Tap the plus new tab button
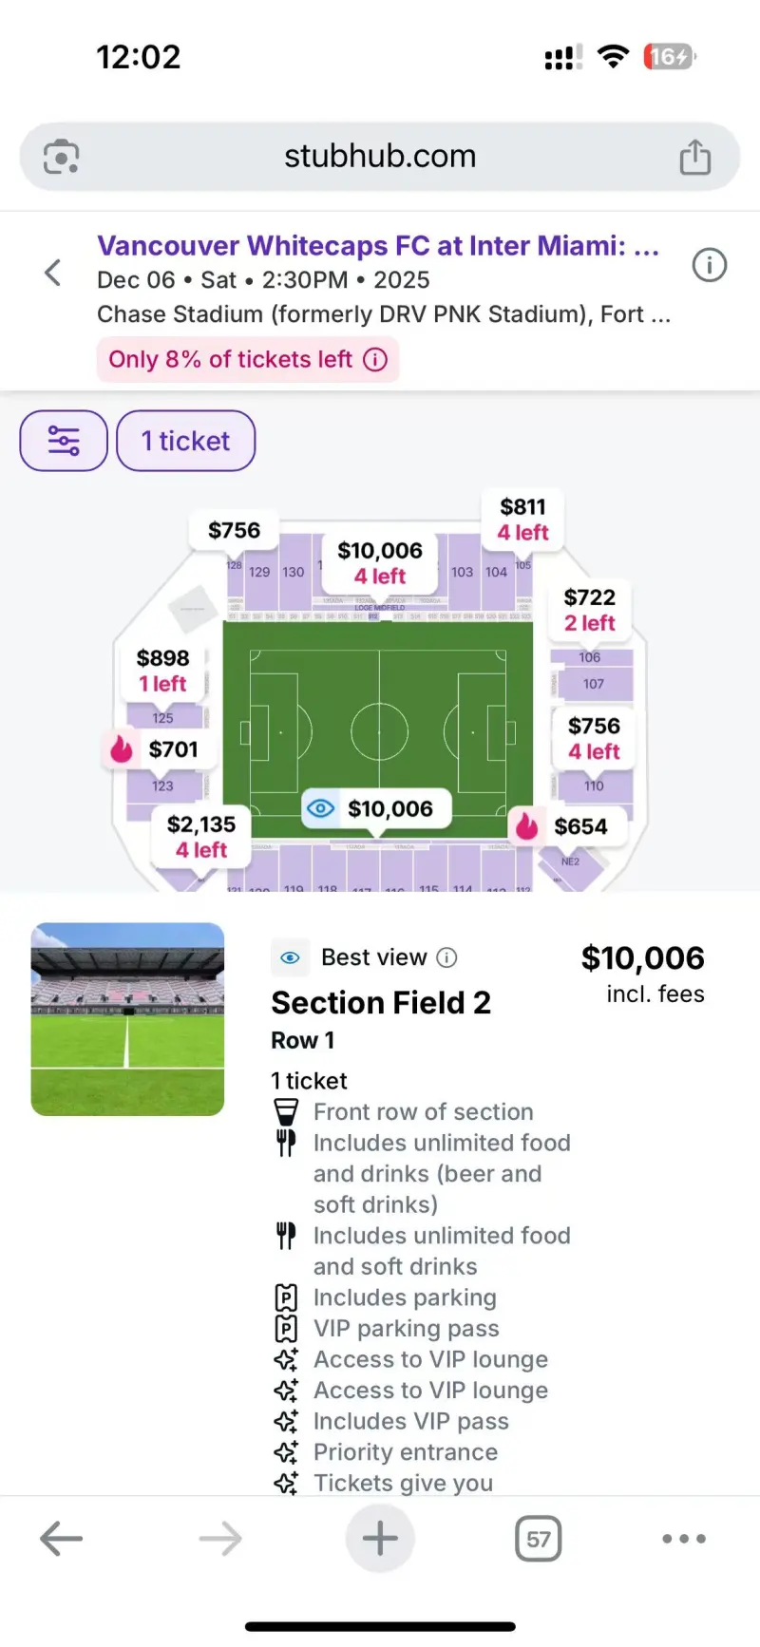Screen dimensions: 760x1647 point(380,1539)
